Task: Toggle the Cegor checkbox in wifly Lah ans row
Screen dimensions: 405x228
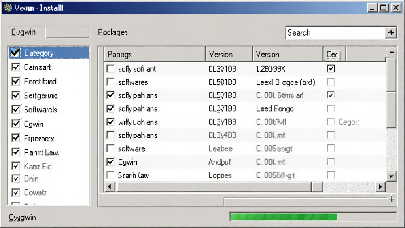Action: [331, 122]
